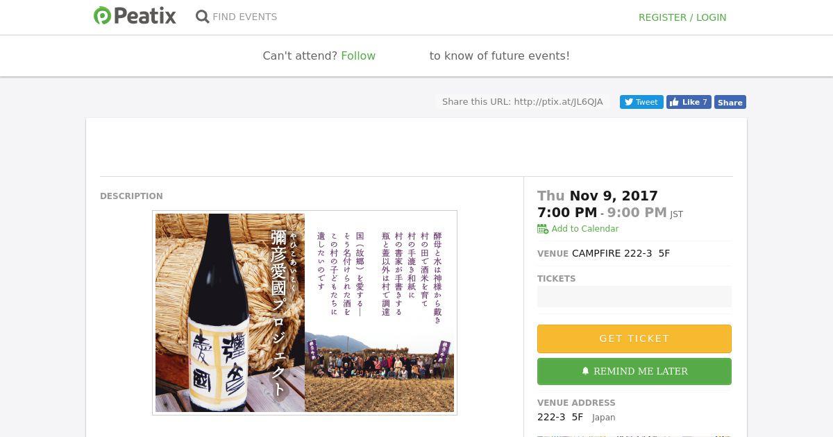Like the event with Facebook thumbs-up
This screenshot has width=833, height=437.
[x=688, y=102]
